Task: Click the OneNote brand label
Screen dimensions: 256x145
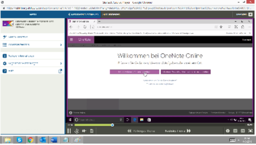Action: click(x=85, y=40)
